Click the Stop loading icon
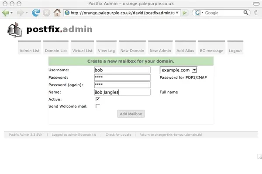The height and width of the screenshot is (174, 262). coord(46,13)
